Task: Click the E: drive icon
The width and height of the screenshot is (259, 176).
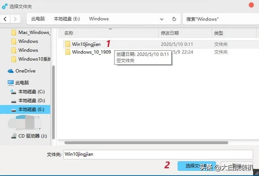Action: coord(14,110)
